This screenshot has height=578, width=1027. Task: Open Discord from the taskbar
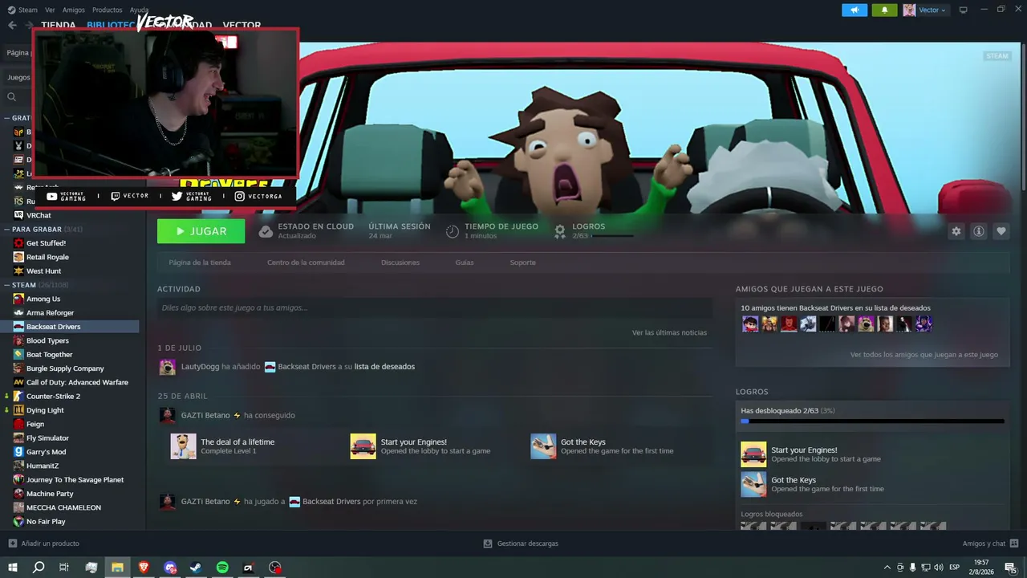pos(170,568)
